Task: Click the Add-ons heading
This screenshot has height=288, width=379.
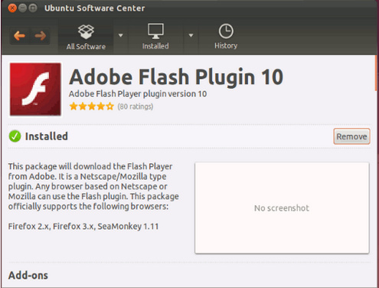Action: [x=28, y=276]
